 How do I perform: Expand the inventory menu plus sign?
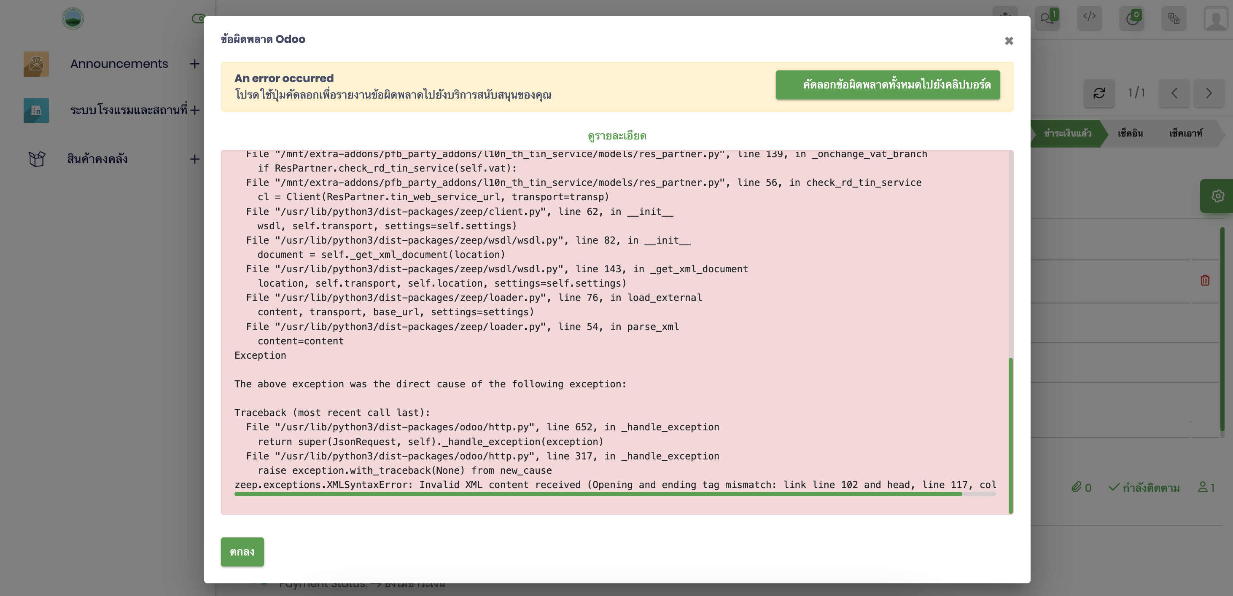tap(194, 159)
